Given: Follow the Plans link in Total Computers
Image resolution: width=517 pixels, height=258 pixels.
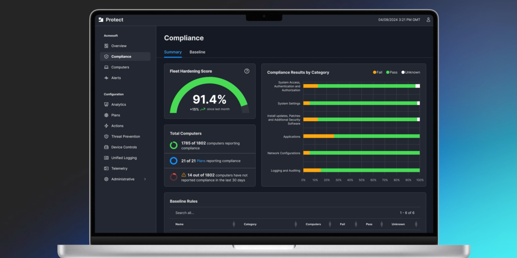Looking at the screenshot, I should tap(201, 161).
